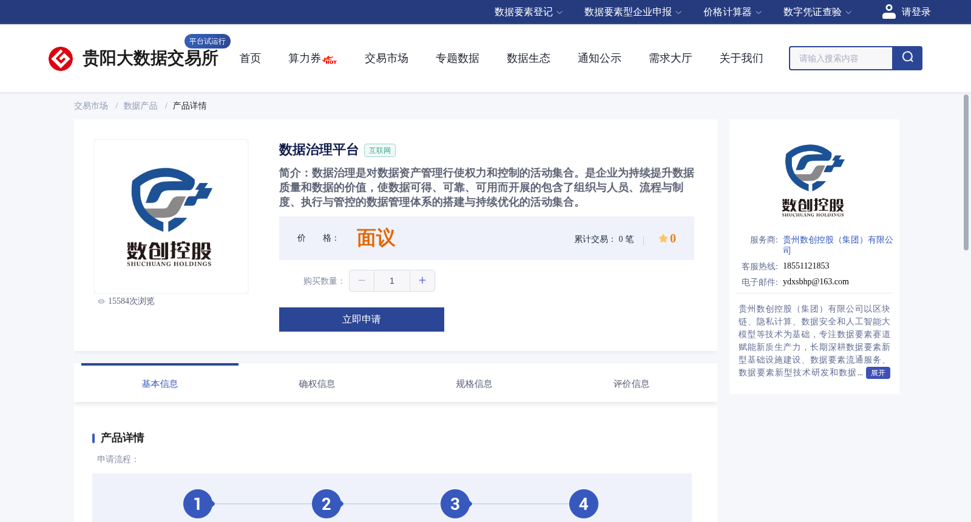
Task: Open the 关于我们 menu item
Action: [x=742, y=58]
